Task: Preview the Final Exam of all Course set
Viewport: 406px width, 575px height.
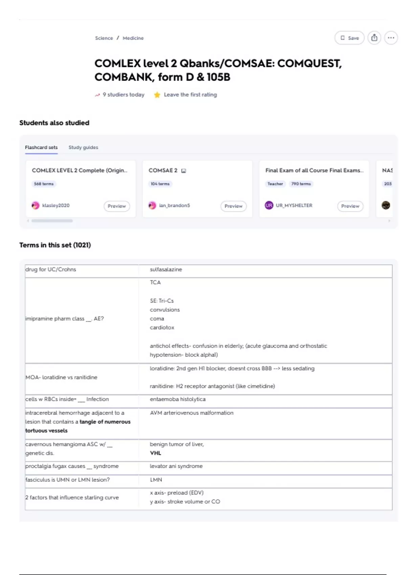Action: [350, 206]
